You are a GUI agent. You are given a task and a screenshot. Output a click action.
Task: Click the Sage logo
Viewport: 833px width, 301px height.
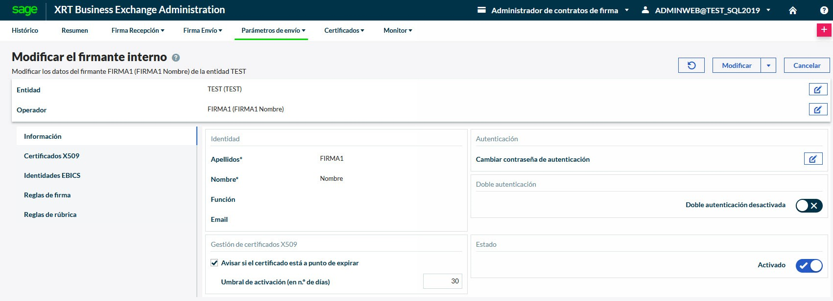tap(24, 10)
